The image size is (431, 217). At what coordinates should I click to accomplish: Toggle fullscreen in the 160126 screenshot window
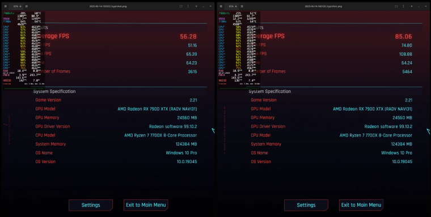coord(396,6)
